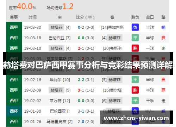The image size is (176, 127).
Task: Click the red 赢 result in 19-02-09 row
Action: tap(163, 90)
